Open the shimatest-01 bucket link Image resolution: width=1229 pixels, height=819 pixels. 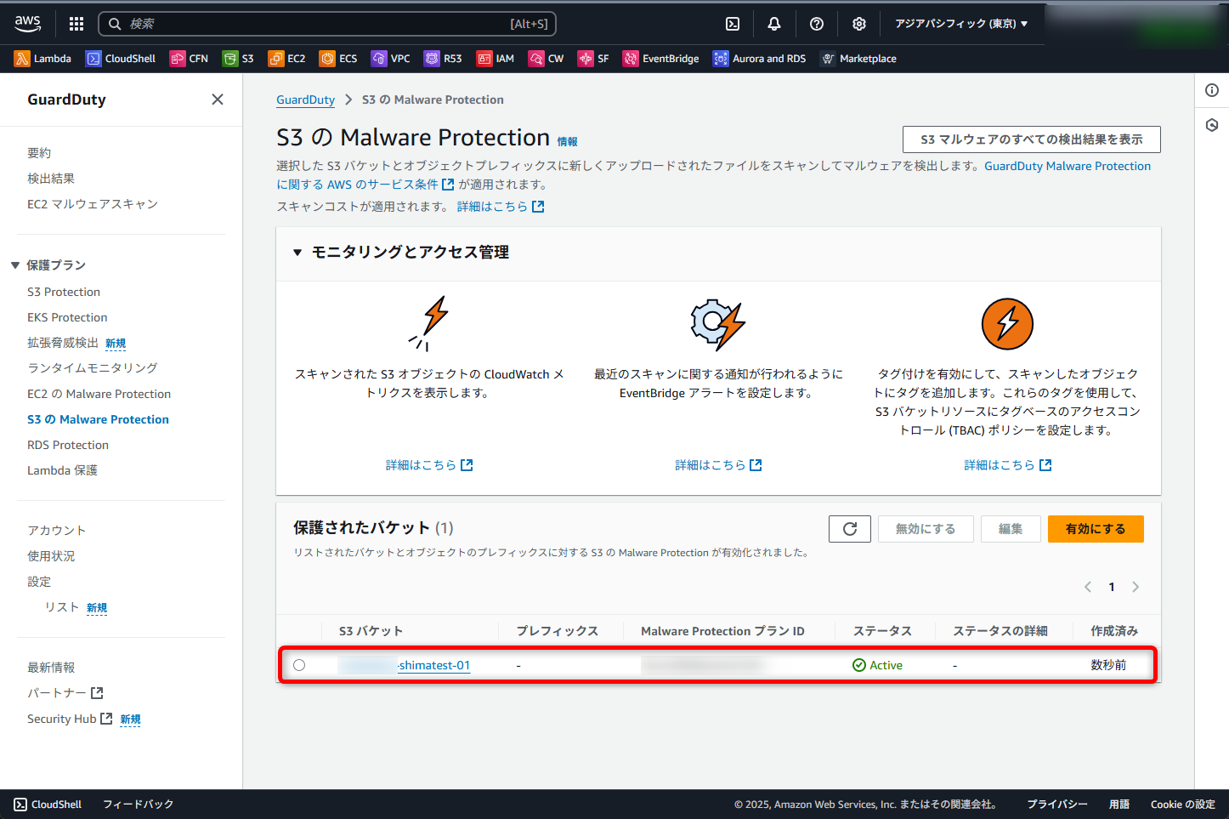coord(404,665)
